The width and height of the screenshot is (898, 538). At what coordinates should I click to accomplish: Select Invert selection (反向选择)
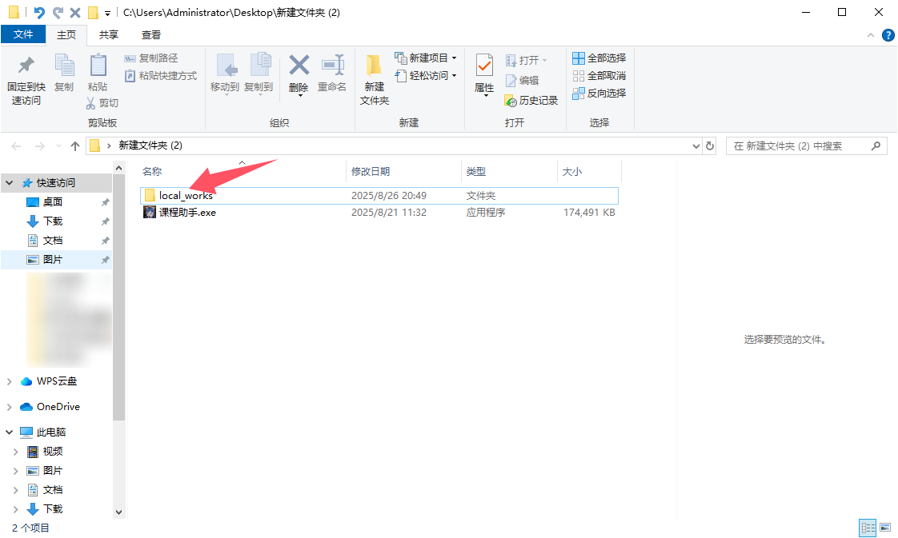599,94
